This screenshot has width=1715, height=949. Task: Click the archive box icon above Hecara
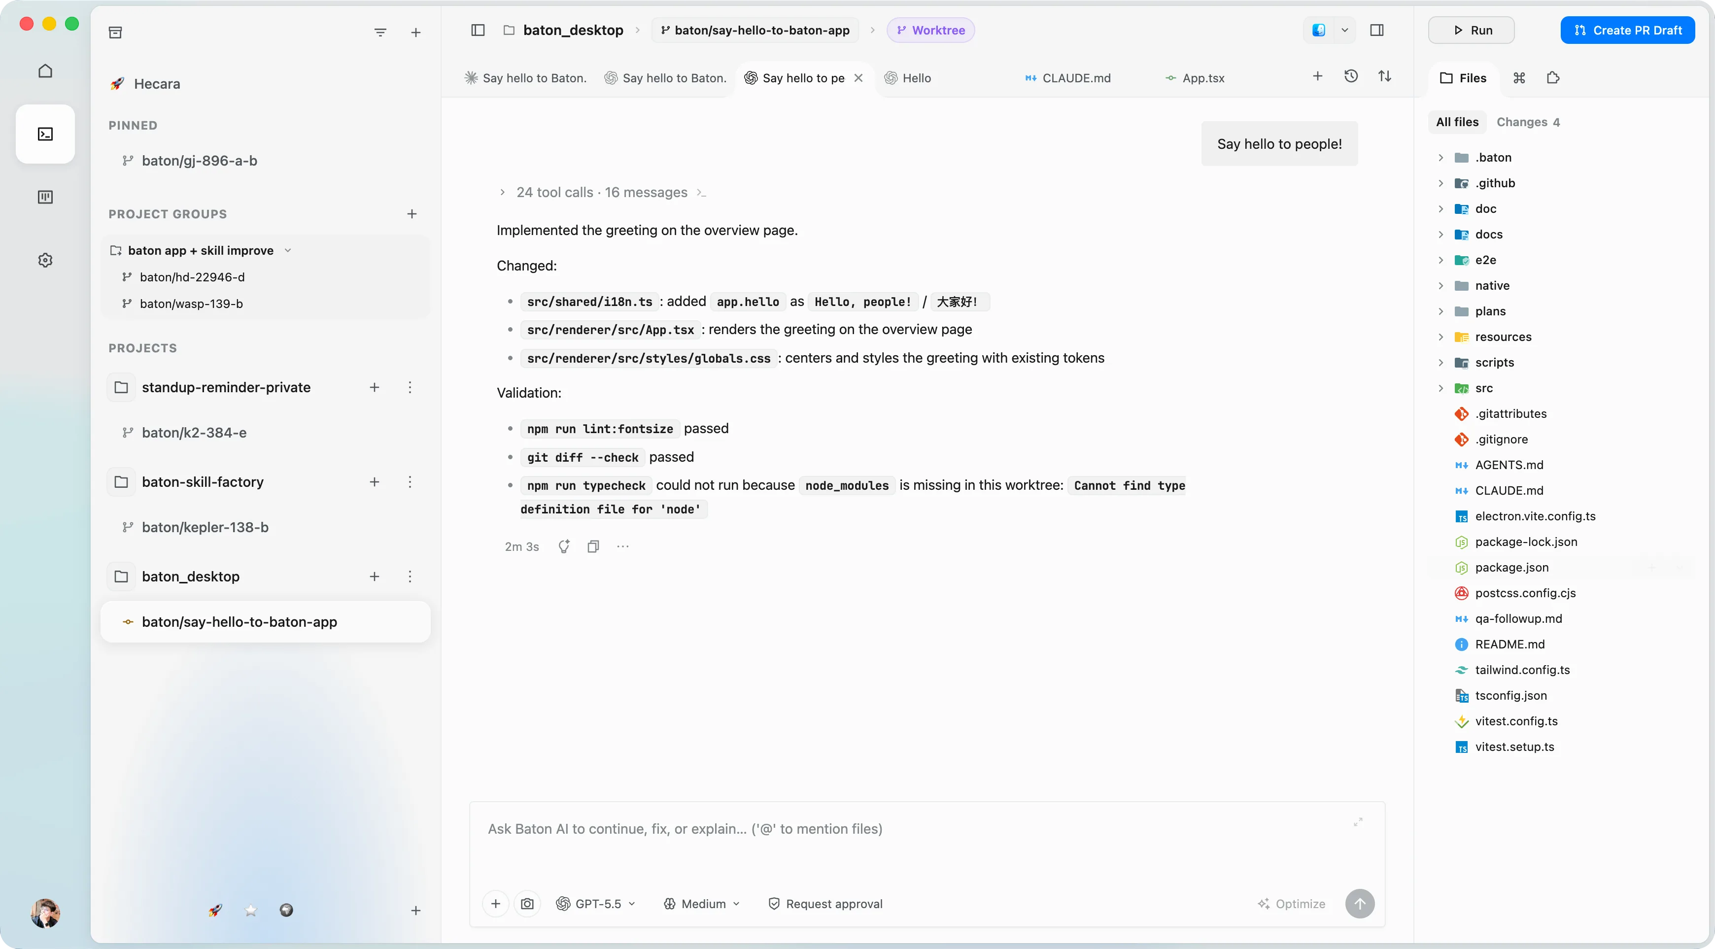pyautogui.click(x=115, y=32)
